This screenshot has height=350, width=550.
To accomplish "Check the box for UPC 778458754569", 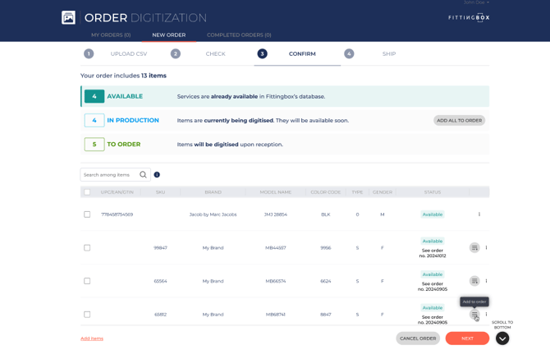I will click(x=87, y=214).
